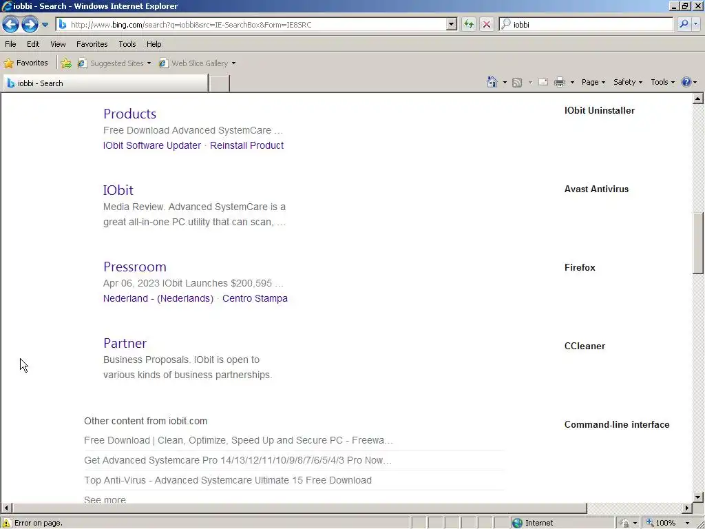Image resolution: width=705 pixels, height=529 pixels.
Task: Select CCleaner related item
Action: tap(585, 346)
